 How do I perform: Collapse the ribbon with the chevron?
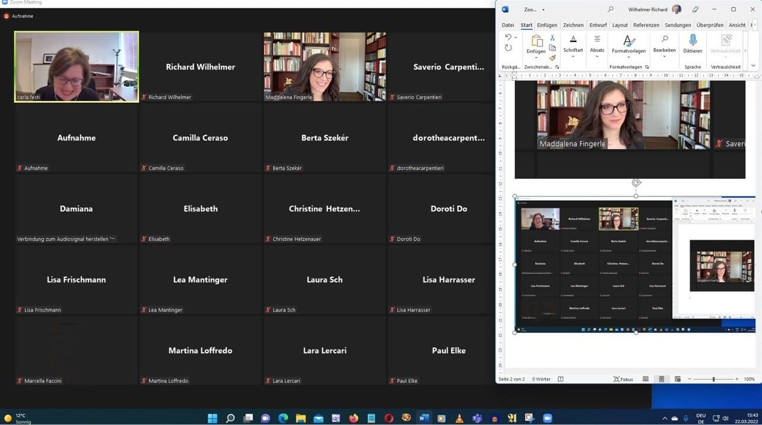coord(753,66)
